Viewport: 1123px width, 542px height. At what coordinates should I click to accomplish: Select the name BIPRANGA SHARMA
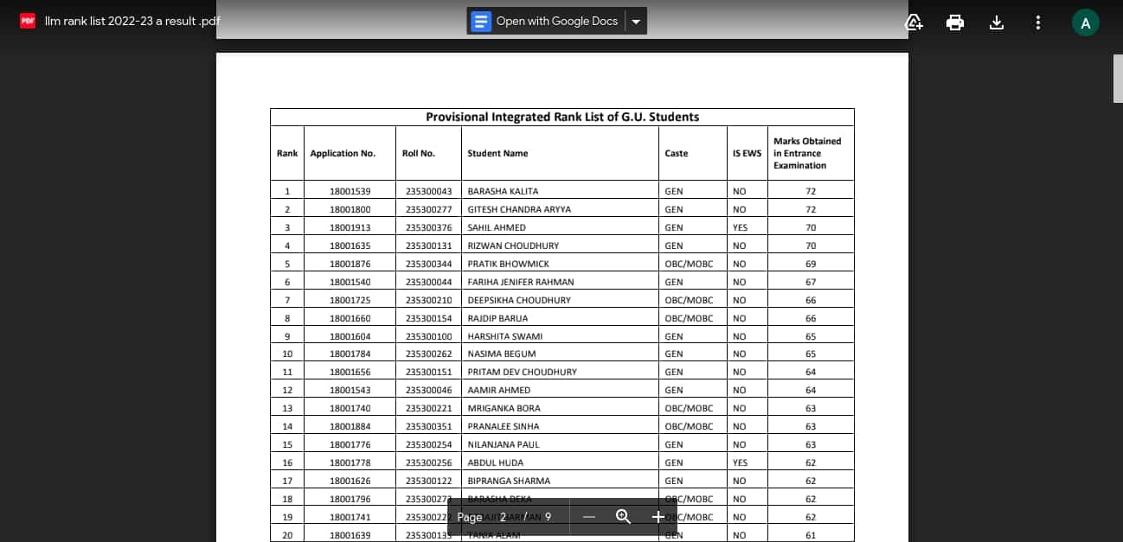509,481
